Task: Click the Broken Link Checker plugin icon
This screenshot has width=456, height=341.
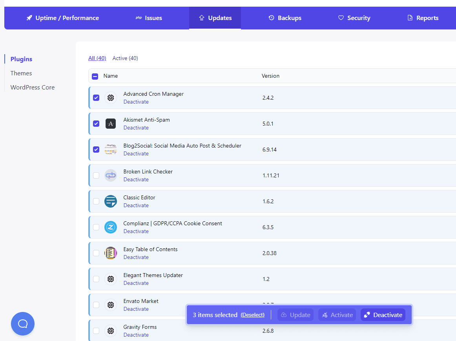Action: coord(111,175)
